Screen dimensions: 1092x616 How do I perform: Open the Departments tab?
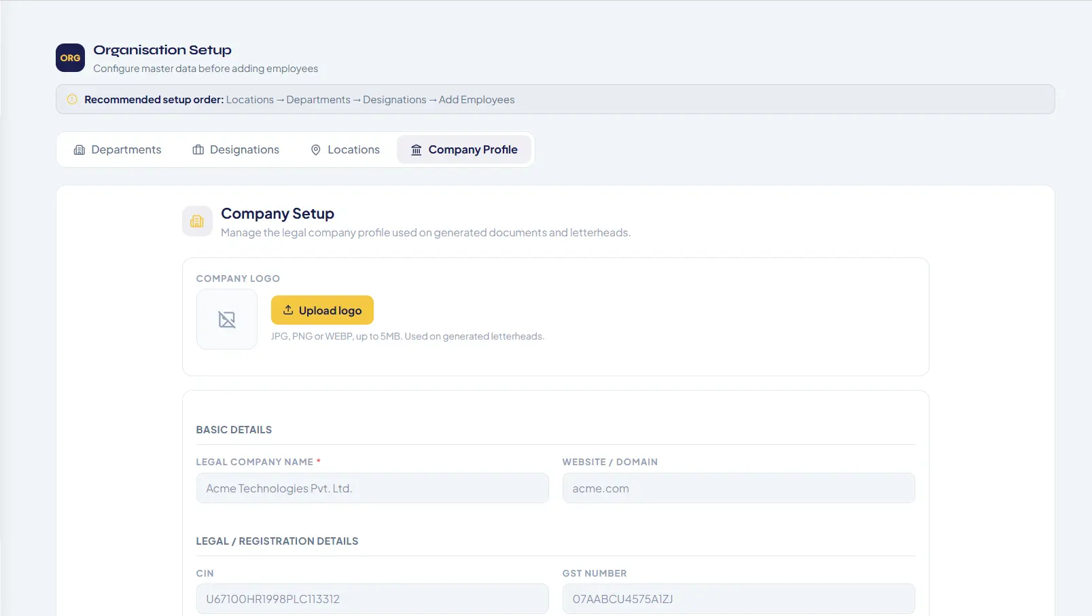[x=118, y=149]
